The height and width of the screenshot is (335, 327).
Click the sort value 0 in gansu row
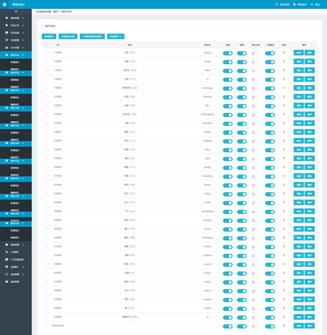tap(284, 290)
